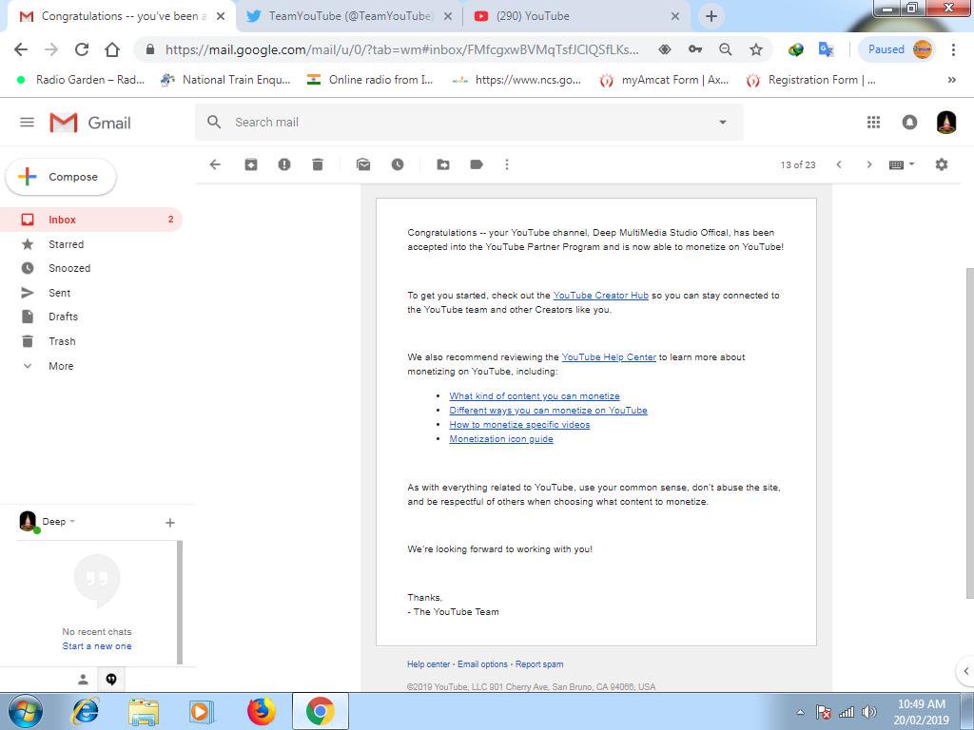Image resolution: width=974 pixels, height=730 pixels.
Task: Open How to monetize specific videos link
Action: point(519,425)
